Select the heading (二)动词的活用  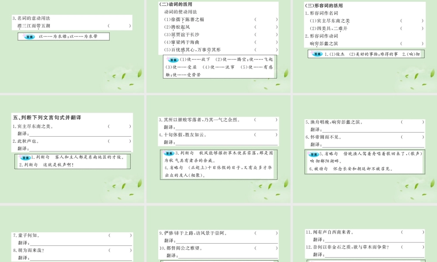pos(176,4)
